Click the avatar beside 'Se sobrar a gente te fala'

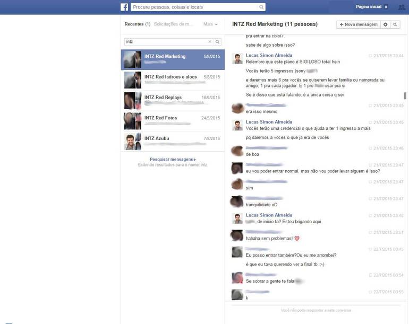(x=237, y=278)
